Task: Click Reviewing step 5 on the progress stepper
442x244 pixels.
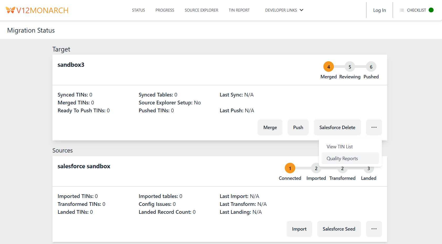Action: (350, 67)
